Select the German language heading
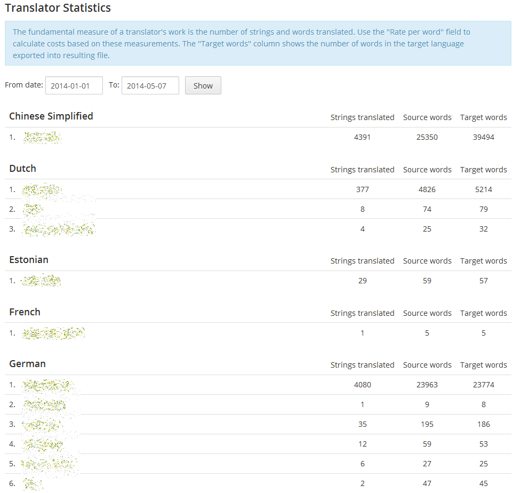This screenshot has width=513, height=493. 28,364
